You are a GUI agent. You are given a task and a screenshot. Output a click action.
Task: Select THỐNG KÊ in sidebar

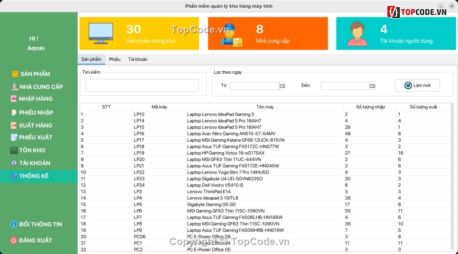(x=39, y=176)
